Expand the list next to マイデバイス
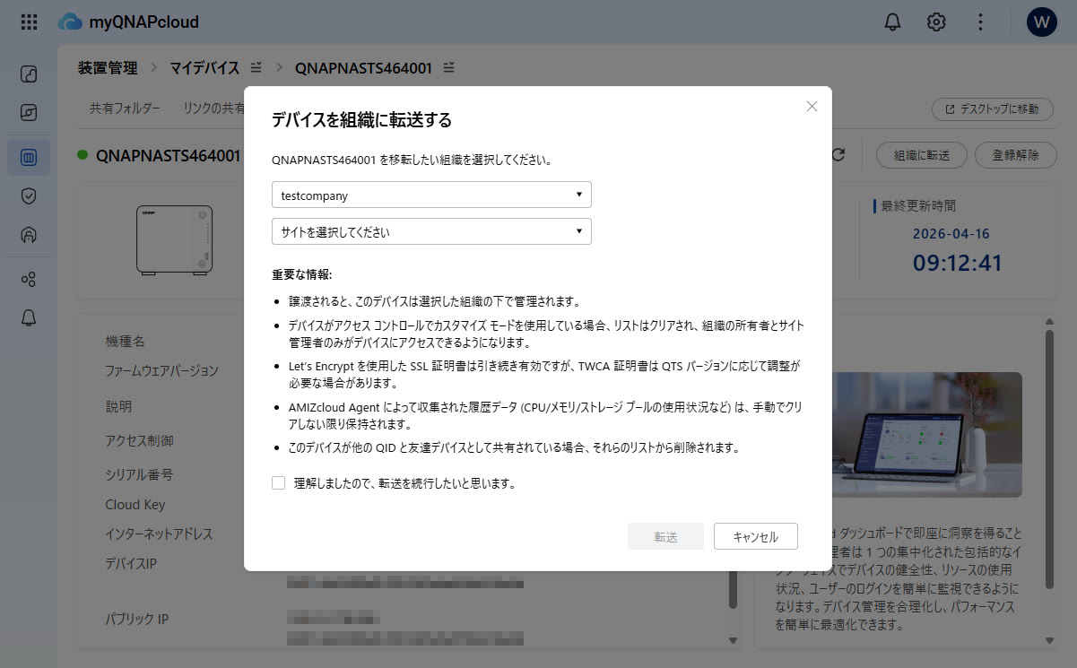Image resolution: width=1077 pixels, height=668 pixels. [256, 68]
